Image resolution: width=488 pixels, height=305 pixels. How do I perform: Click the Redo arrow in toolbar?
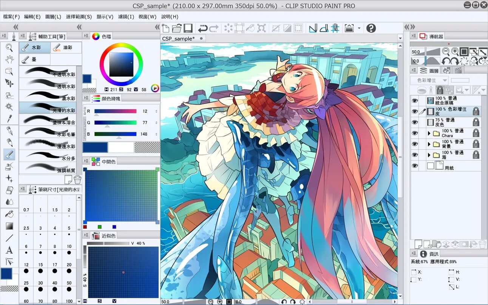click(x=214, y=28)
